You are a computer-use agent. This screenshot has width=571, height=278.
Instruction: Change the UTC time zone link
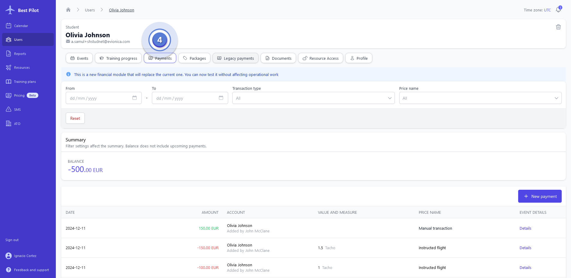click(x=547, y=10)
